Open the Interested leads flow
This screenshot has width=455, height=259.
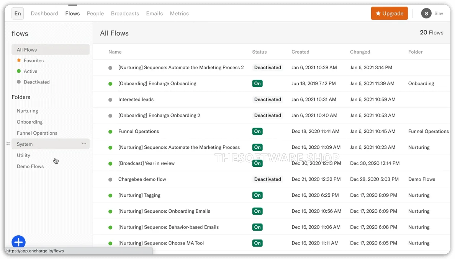(136, 99)
